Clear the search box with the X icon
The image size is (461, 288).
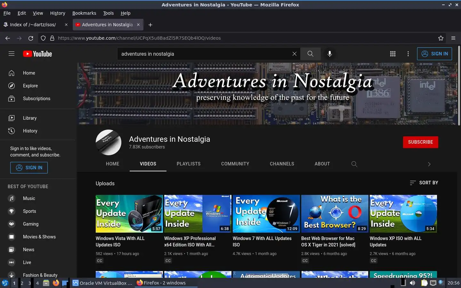[x=295, y=54]
